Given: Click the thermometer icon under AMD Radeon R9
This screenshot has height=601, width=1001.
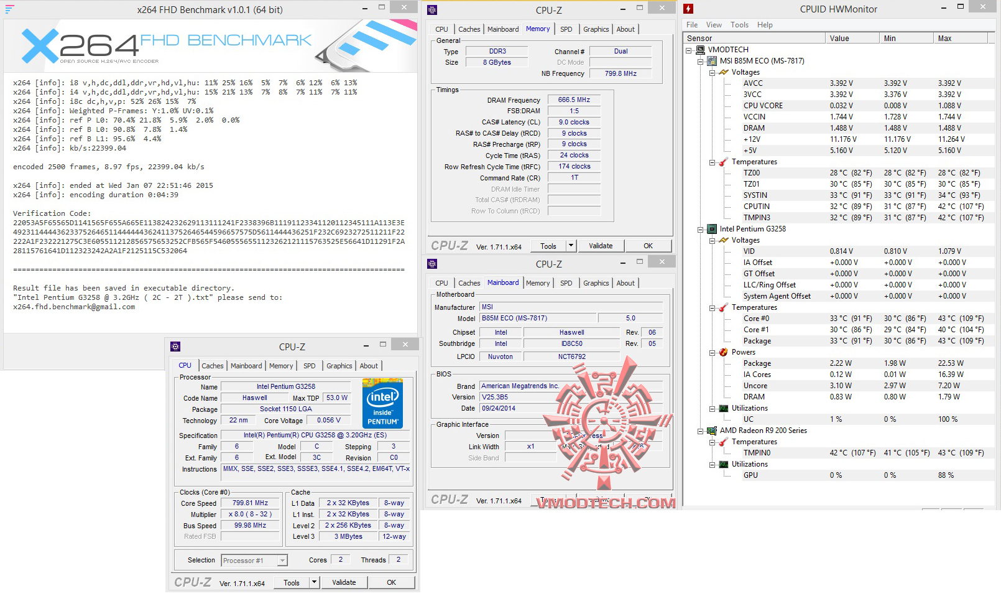Looking at the screenshot, I should (x=724, y=442).
